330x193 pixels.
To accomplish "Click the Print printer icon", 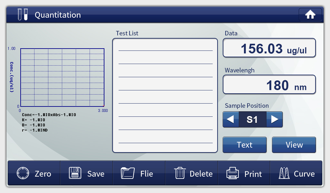I will [x=233, y=174].
